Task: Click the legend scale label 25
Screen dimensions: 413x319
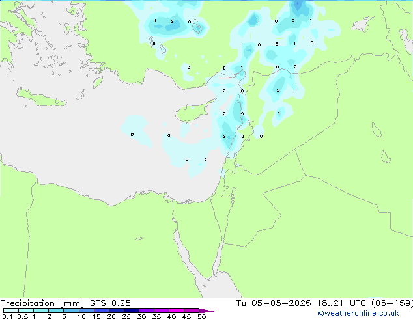Action: [126, 316]
